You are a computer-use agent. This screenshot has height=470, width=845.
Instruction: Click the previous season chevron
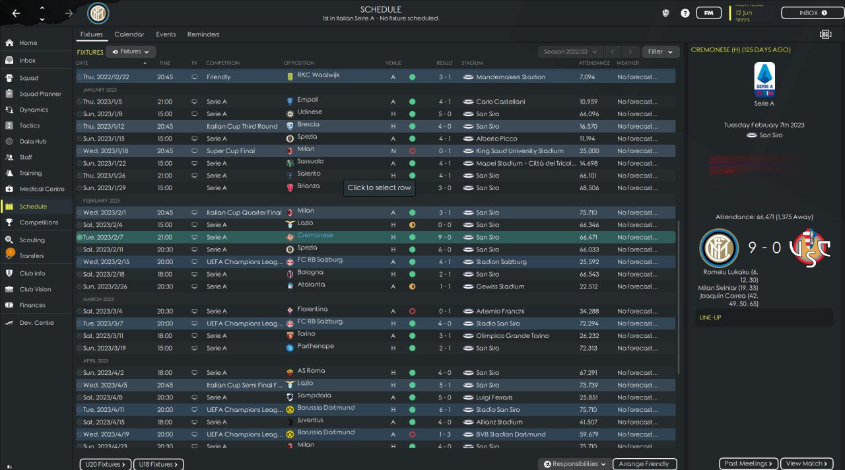click(613, 51)
